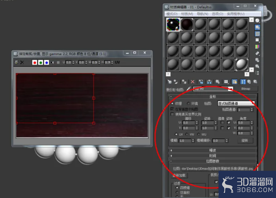Expand the 时间 rollout
Screen dimensions: 276x198
212,156
